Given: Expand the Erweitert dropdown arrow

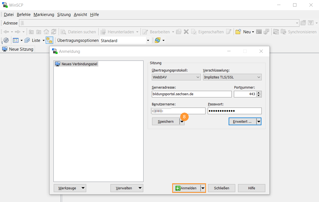Looking at the screenshot, I should (258, 121).
